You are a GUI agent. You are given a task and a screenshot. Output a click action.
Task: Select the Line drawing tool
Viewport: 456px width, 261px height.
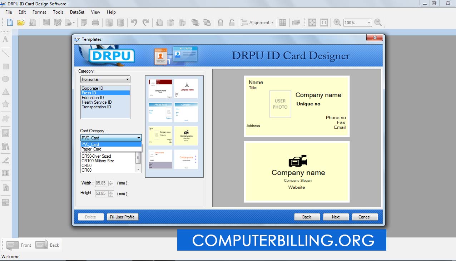(6, 54)
